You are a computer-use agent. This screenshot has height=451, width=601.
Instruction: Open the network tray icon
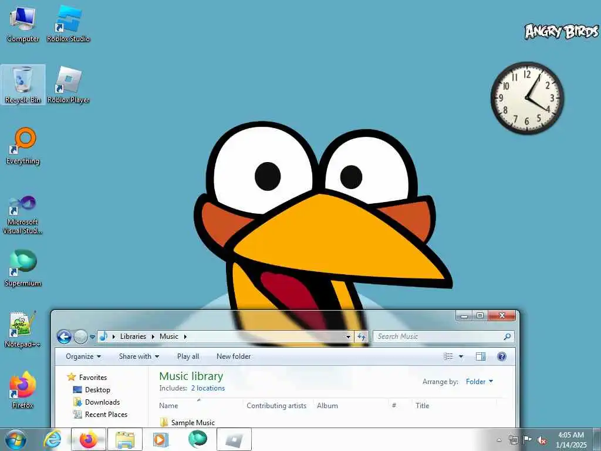[513, 440]
